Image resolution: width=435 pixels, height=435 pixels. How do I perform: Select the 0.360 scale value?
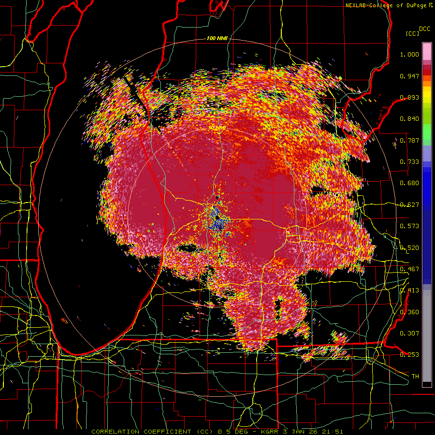click(409, 312)
